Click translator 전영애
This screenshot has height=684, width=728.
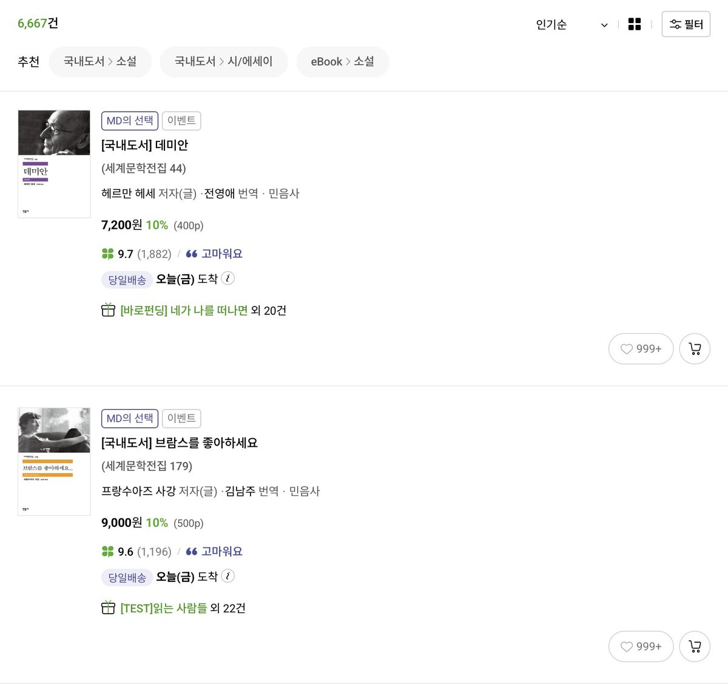click(219, 194)
